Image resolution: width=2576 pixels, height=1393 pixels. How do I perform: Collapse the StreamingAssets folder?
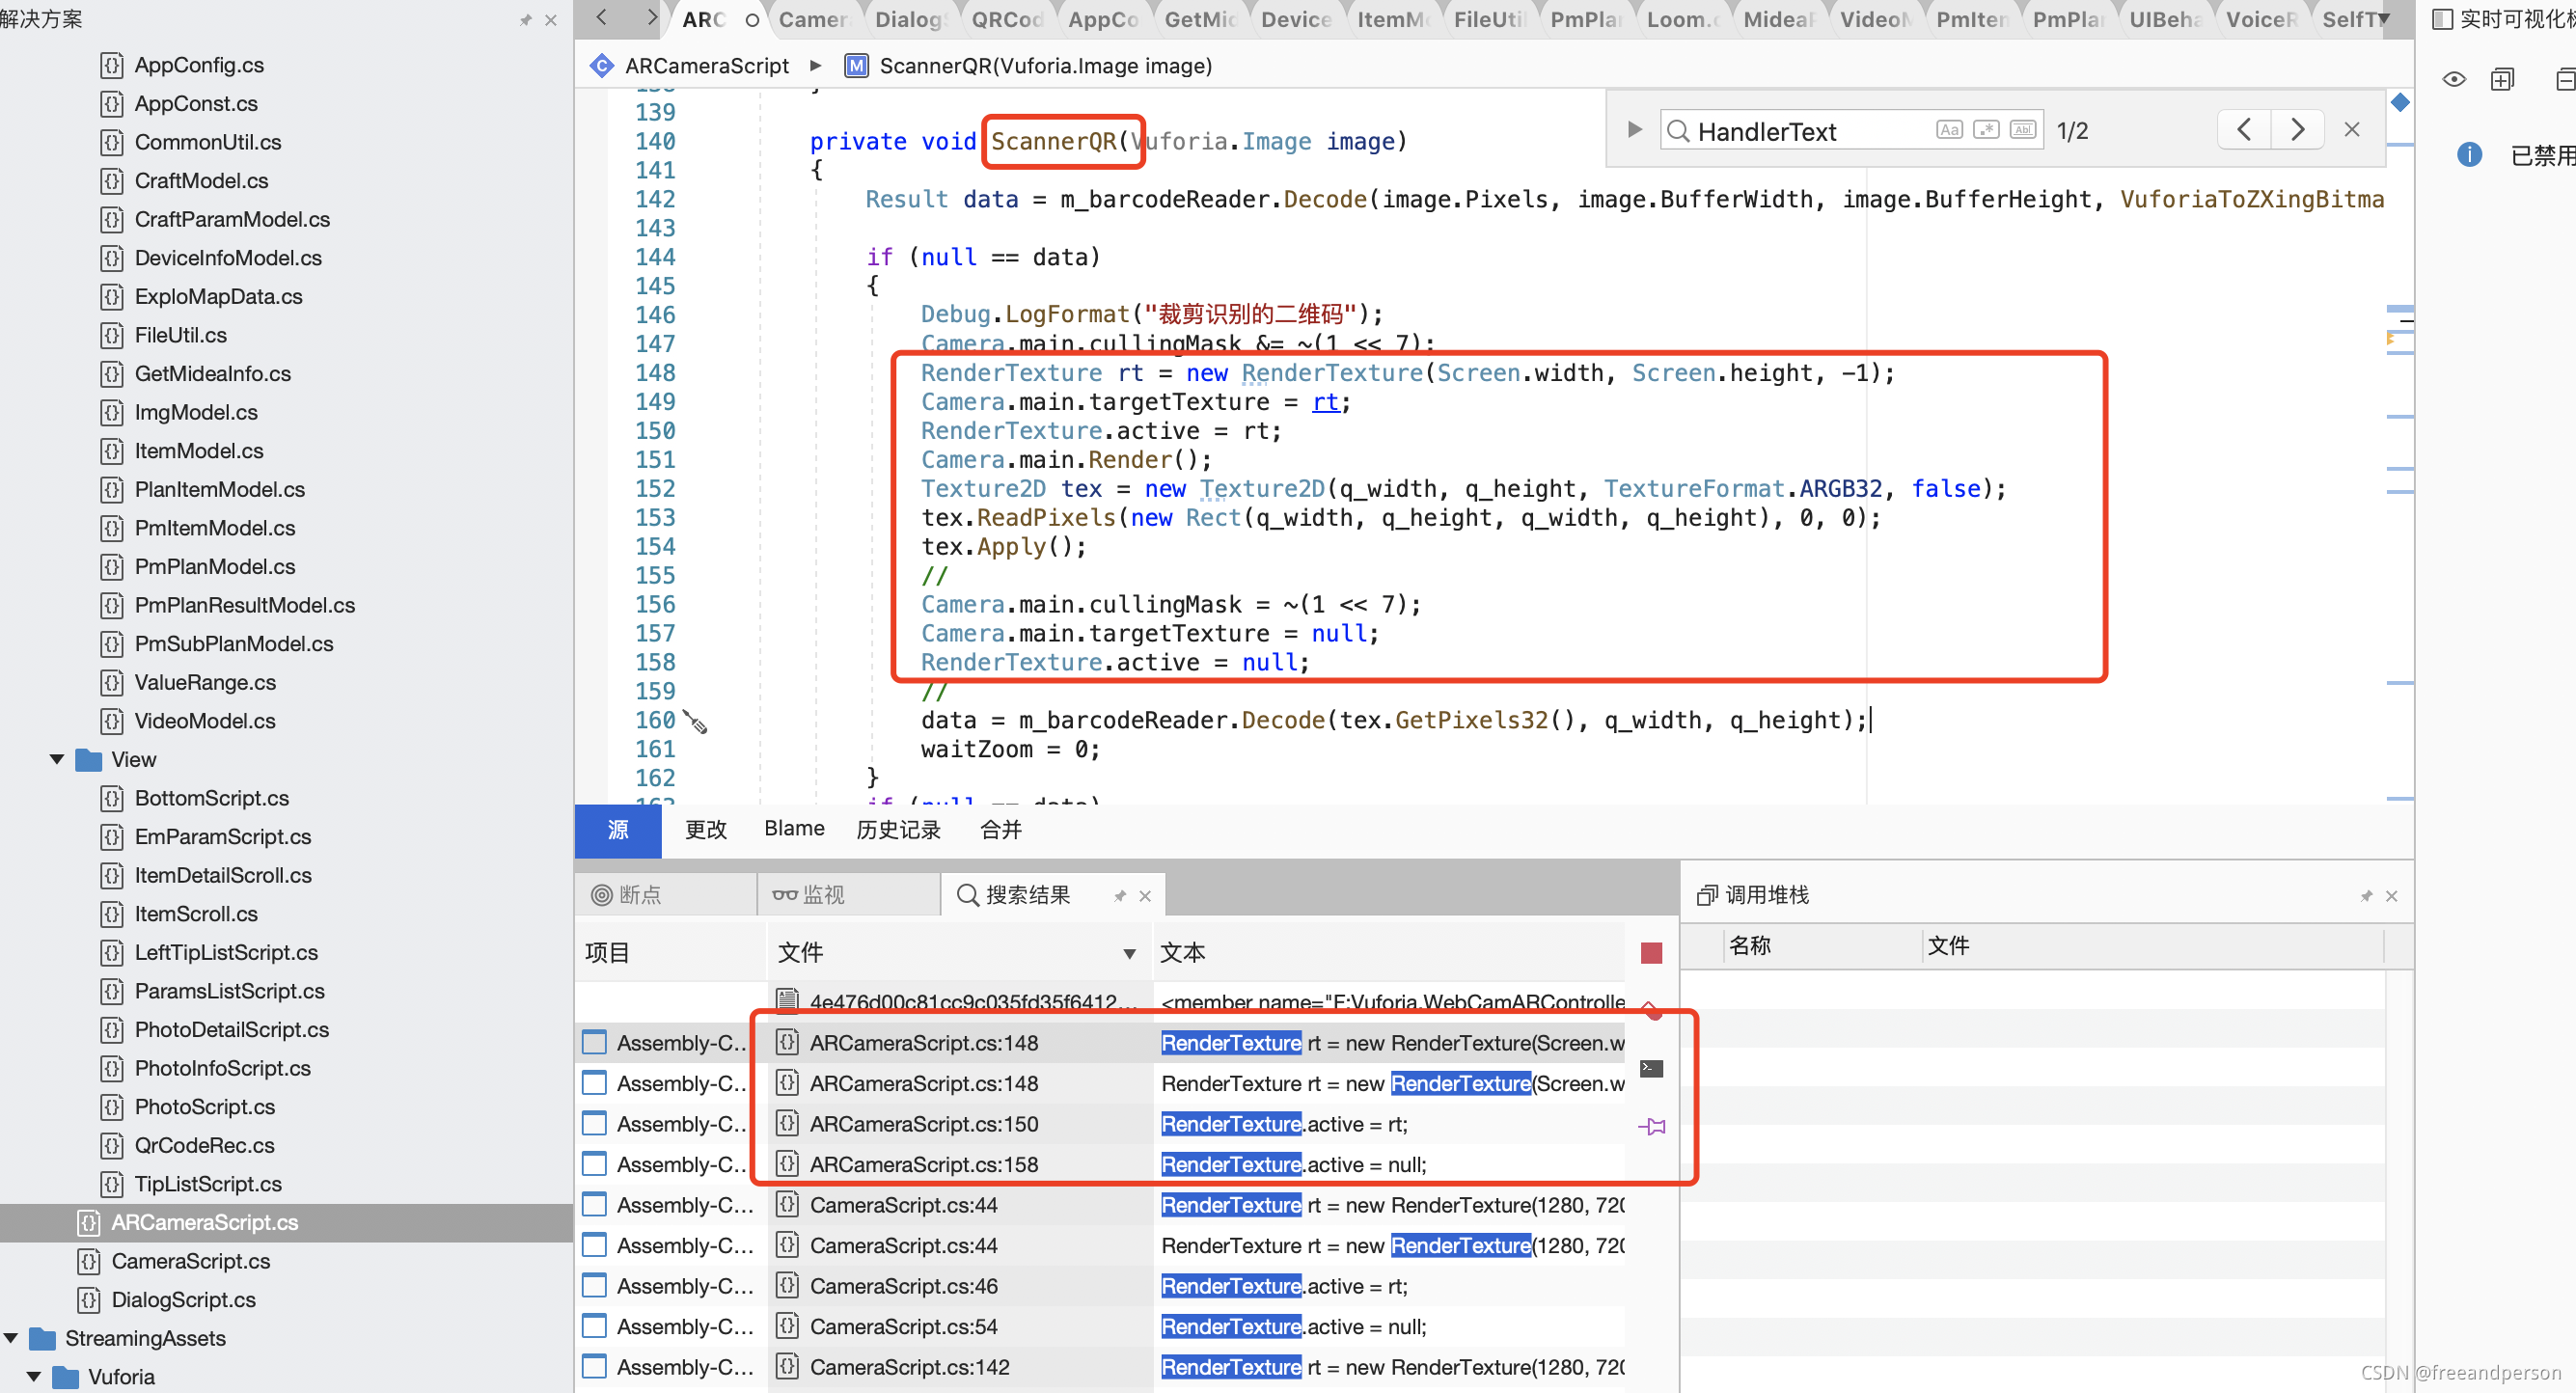pos(12,1338)
